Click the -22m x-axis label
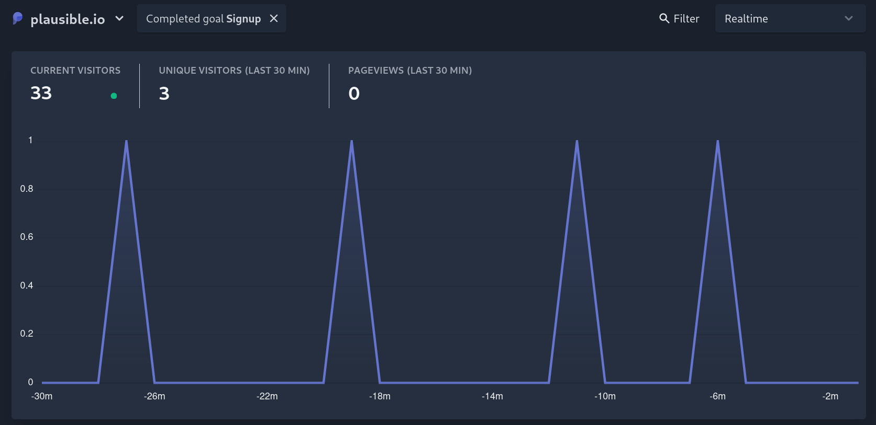 pos(267,396)
